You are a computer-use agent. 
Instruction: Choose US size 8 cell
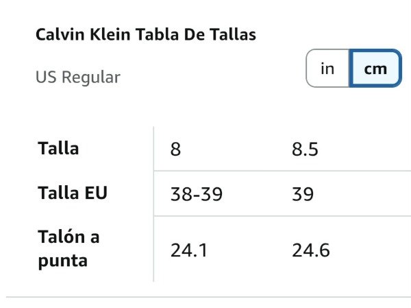coord(176,149)
